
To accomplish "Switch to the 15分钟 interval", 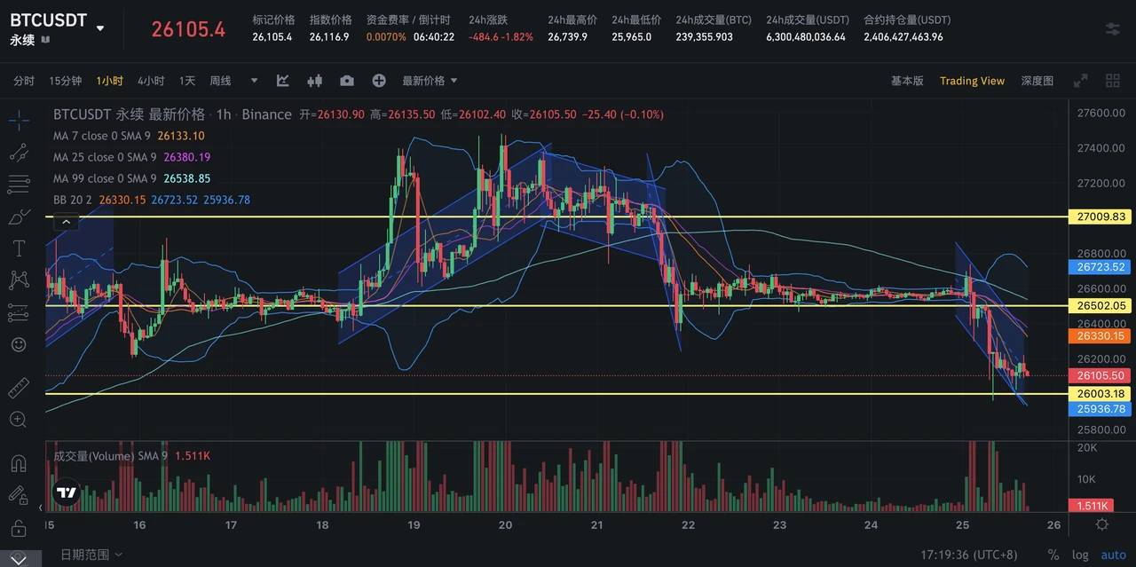I will click(x=66, y=81).
